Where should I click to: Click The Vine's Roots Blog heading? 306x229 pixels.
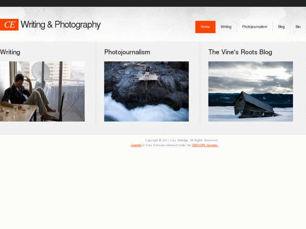click(x=240, y=52)
